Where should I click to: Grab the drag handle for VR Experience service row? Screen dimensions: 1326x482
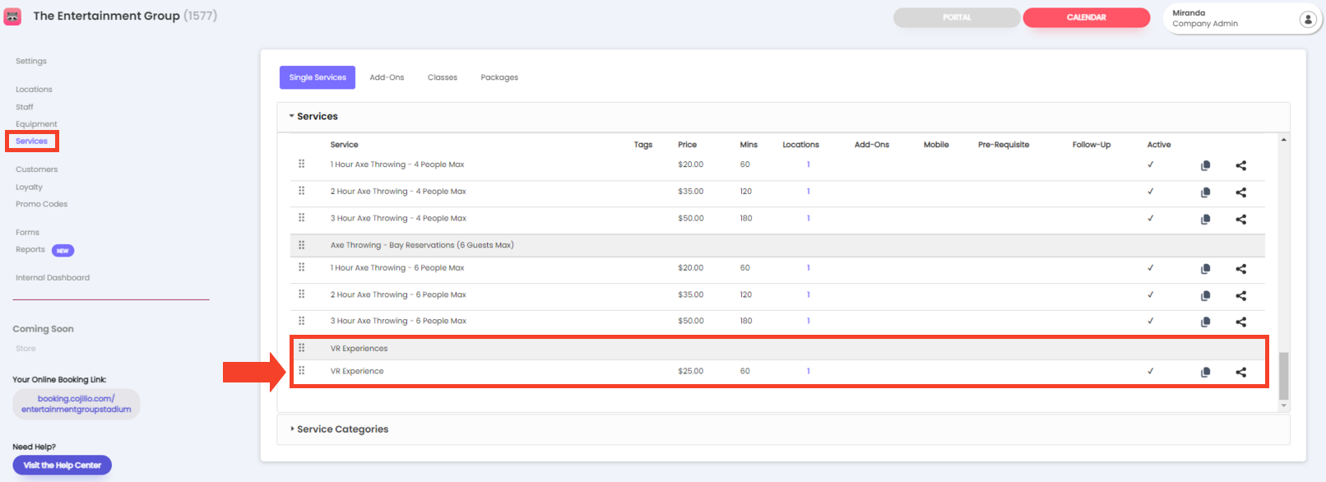pyautogui.click(x=302, y=370)
